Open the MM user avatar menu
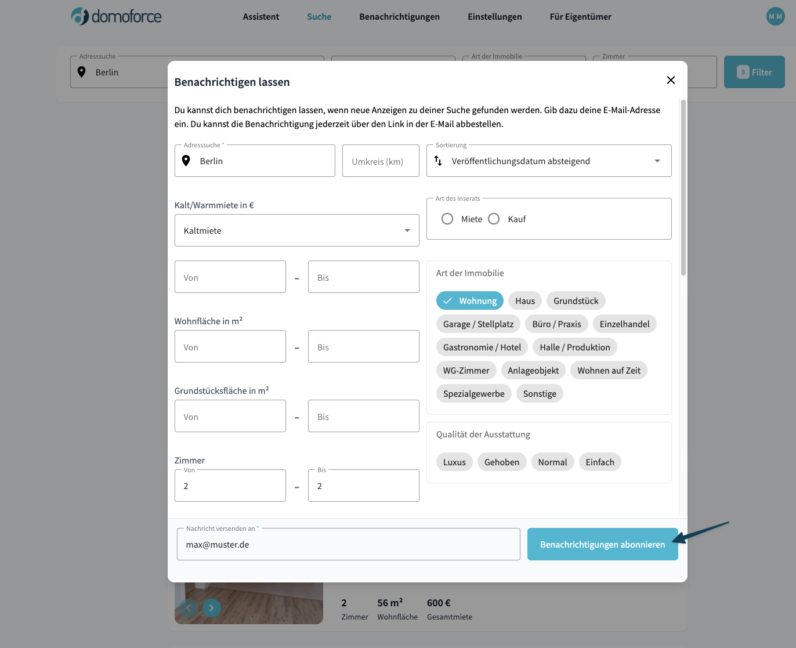This screenshot has width=796, height=648. pyautogui.click(x=775, y=16)
